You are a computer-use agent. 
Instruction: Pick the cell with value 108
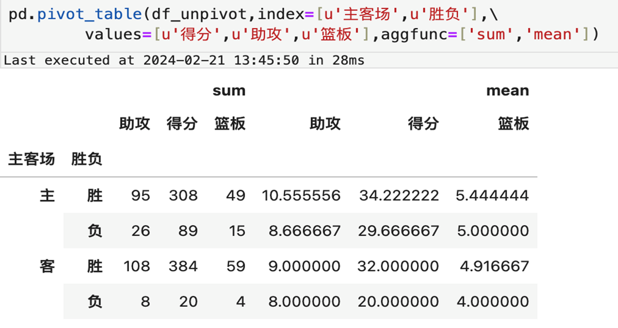137,266
